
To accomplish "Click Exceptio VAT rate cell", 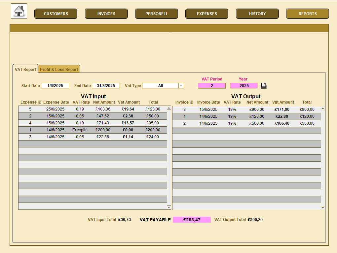I will 80,130.
